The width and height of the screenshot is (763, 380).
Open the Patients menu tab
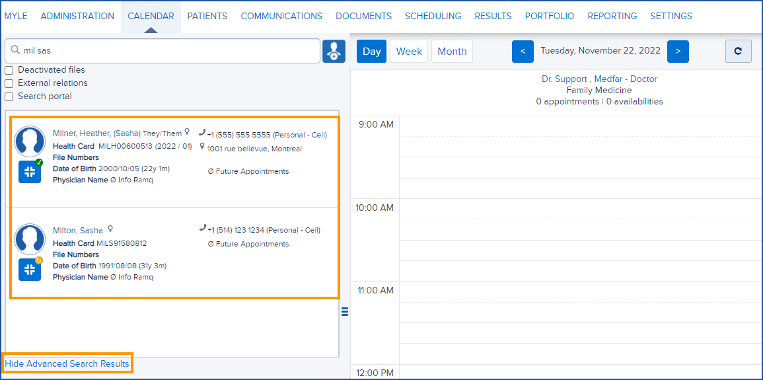click(x=207, y=16)
